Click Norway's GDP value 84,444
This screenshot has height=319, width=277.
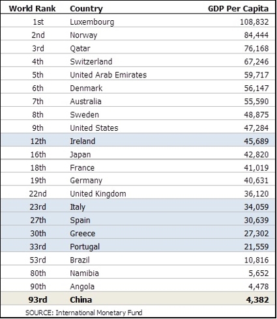pyautogui.click(x=256, y=35)
